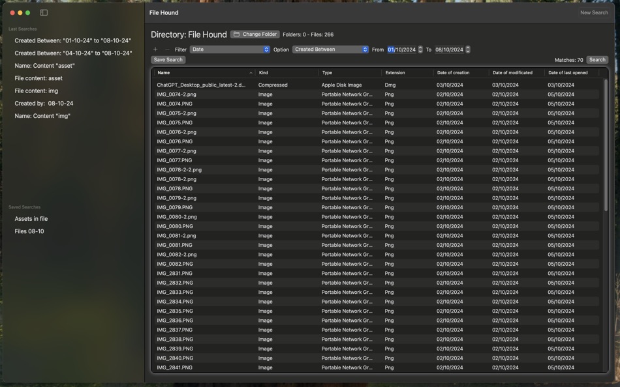The image size is (620, 387).
Task: Run the Search button
Action: coord(597,60)
